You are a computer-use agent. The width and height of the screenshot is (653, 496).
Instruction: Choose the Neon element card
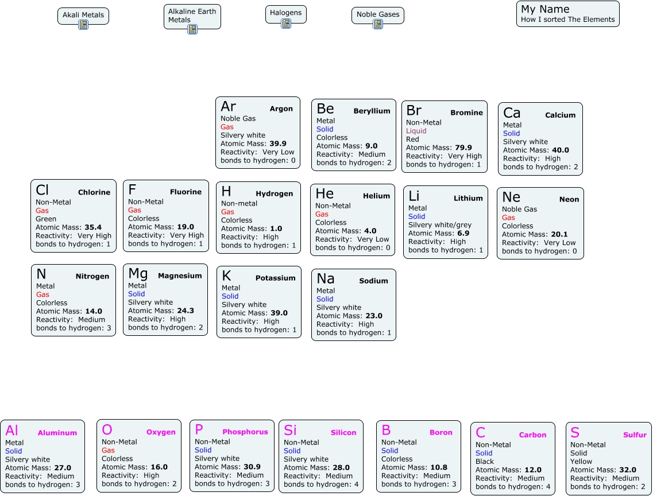pos(540,223)
